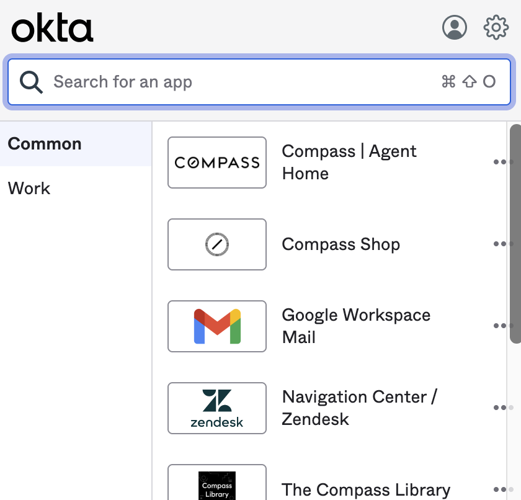Open the user account profile icon
521x500 pixels.
[x=454, y=27]
